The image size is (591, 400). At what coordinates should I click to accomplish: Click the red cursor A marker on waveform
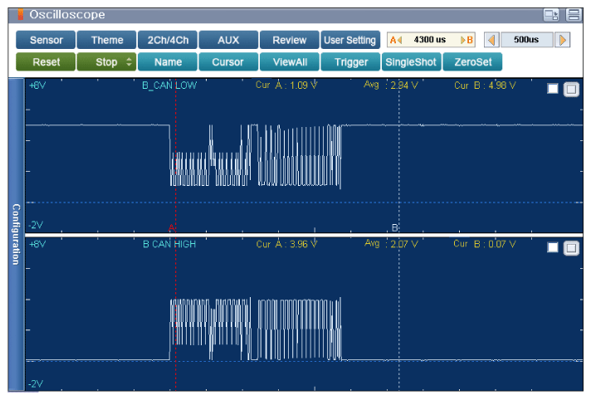(x=172, y=227)
